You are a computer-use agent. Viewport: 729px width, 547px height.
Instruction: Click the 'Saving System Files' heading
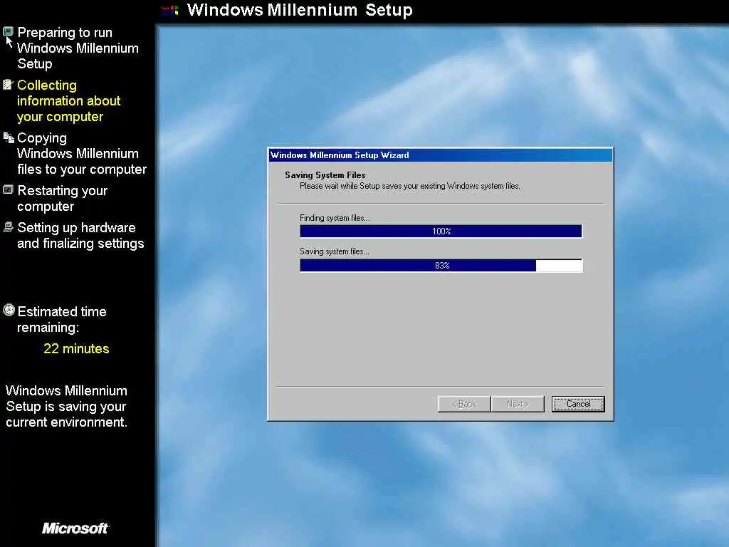coord(325,175)
